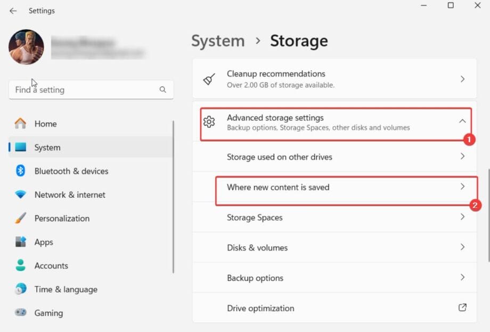Select the Bluetooth & devices icon in sidebar

19,171
